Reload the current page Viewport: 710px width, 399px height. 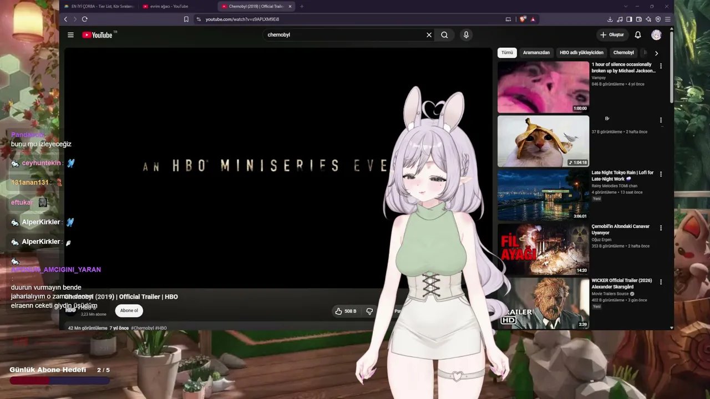pos(85,19)
